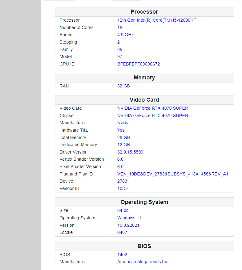Select the Plug and Play ID value
The image size is (242, 270).
point(173,174)
